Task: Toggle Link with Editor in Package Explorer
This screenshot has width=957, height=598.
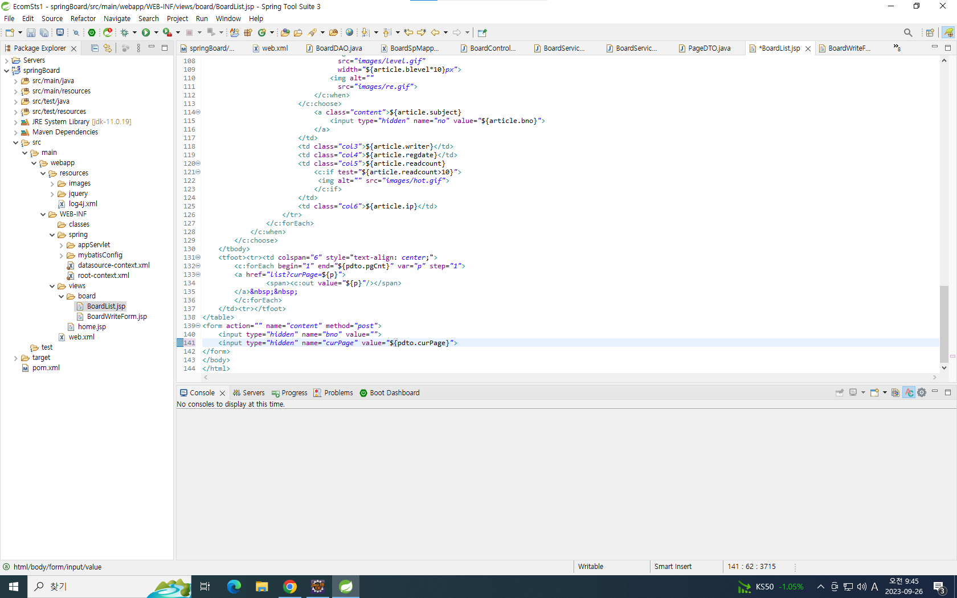Action: pyautogui.click(x=107, y=48)
